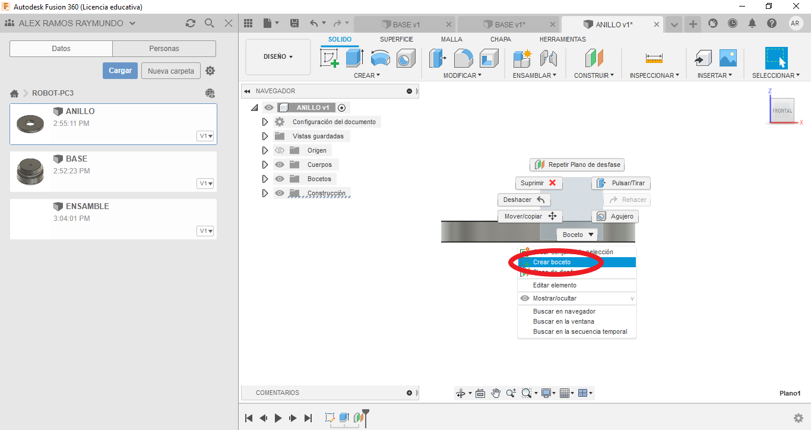
Task: Switch to the HERRAMIENTAS toolbar tab
Action: coord(563,39)
